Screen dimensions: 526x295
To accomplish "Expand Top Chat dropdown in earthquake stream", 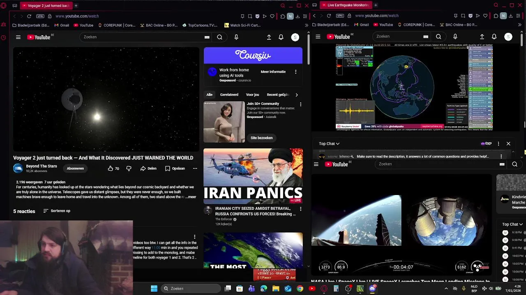I will (x=329, y=144).
